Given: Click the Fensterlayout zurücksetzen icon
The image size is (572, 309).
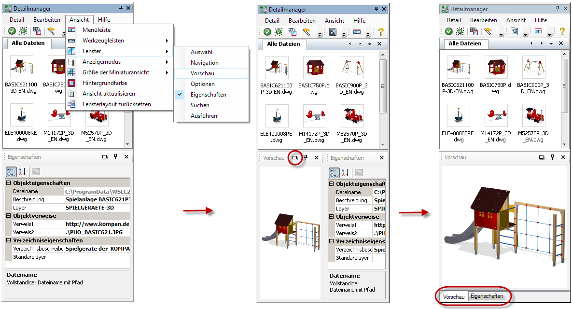Looking at the screenshot, I should pyautogui.click(x=71, y=104).
